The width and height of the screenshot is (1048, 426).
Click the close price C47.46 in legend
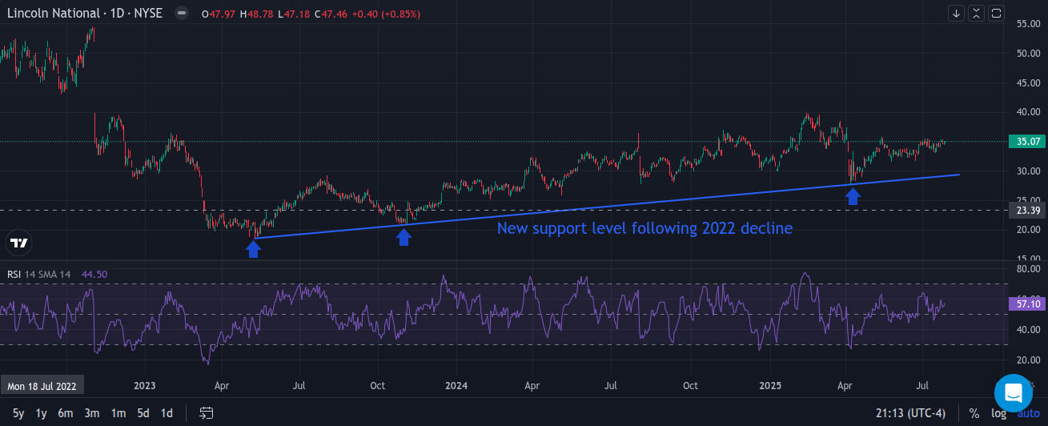331,14
